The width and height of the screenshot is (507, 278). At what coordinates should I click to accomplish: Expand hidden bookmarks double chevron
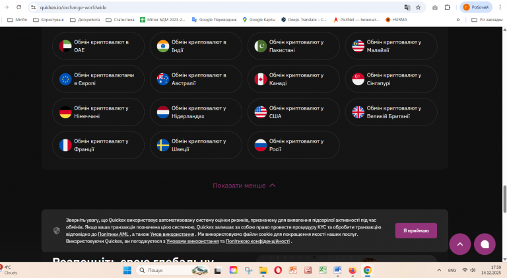coord(458,20)
